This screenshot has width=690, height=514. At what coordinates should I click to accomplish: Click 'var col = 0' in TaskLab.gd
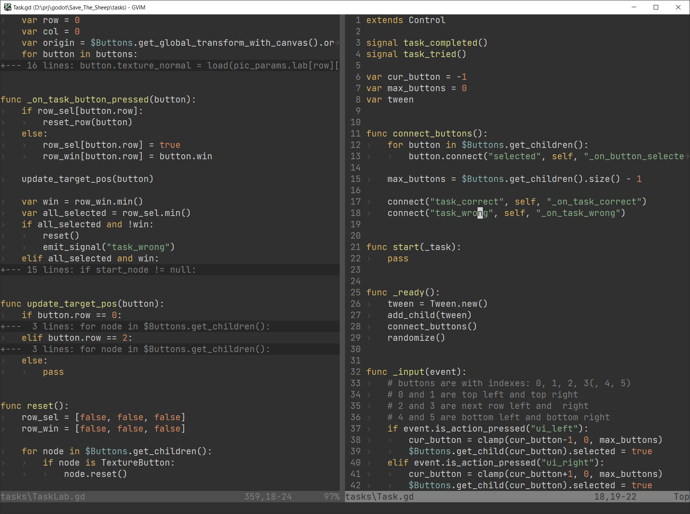(51, 31)
